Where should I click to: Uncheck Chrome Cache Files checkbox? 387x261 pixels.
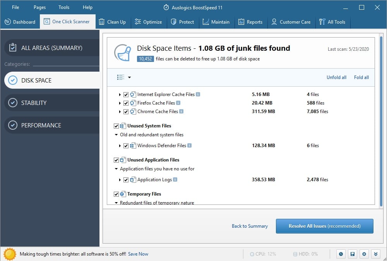point(126,112)
